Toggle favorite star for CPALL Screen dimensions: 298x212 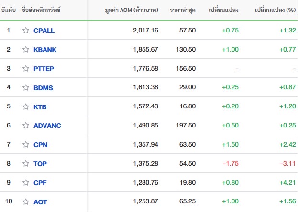coord(26,31)
